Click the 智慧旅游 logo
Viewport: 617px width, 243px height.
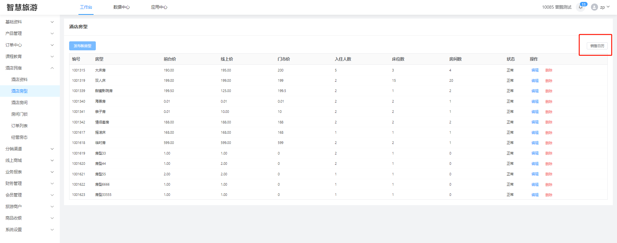click(22, 7)
